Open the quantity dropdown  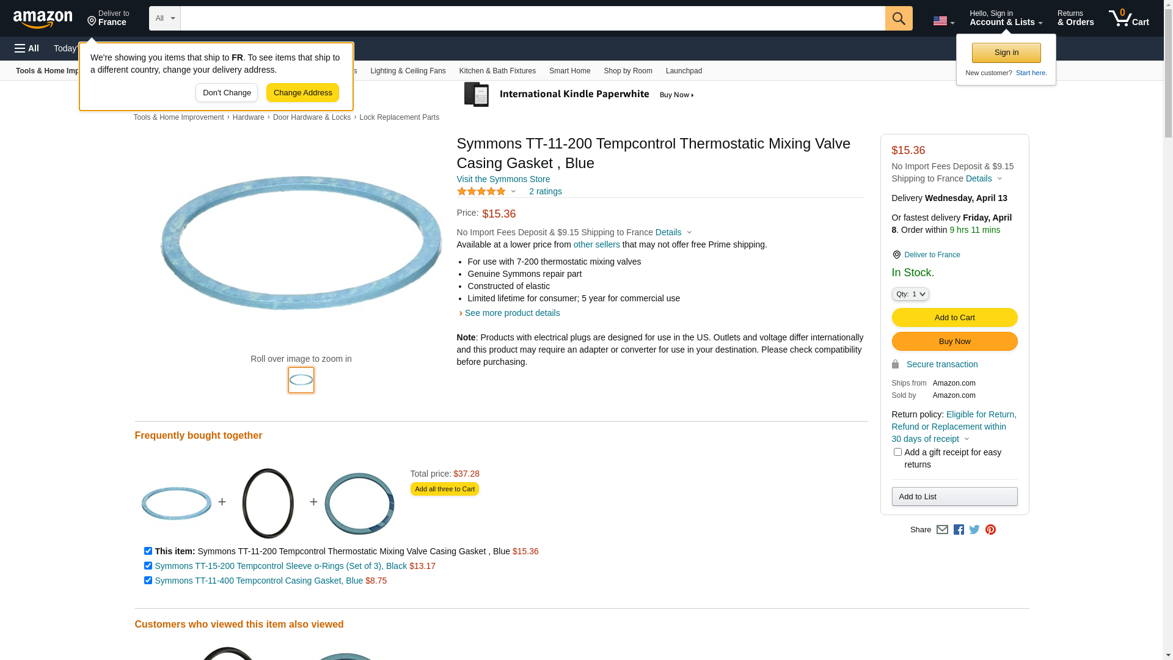pyautogui.click(x=910, y=294)
